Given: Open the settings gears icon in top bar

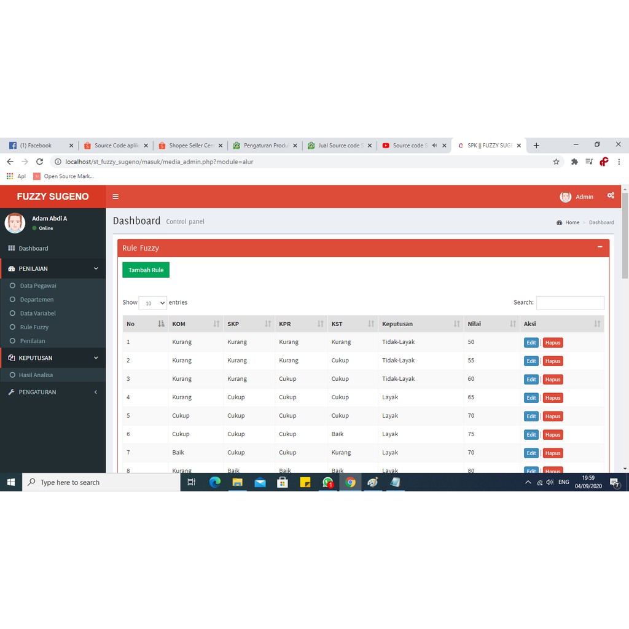Looking at the screenshot, I should [x=611, y=196].
